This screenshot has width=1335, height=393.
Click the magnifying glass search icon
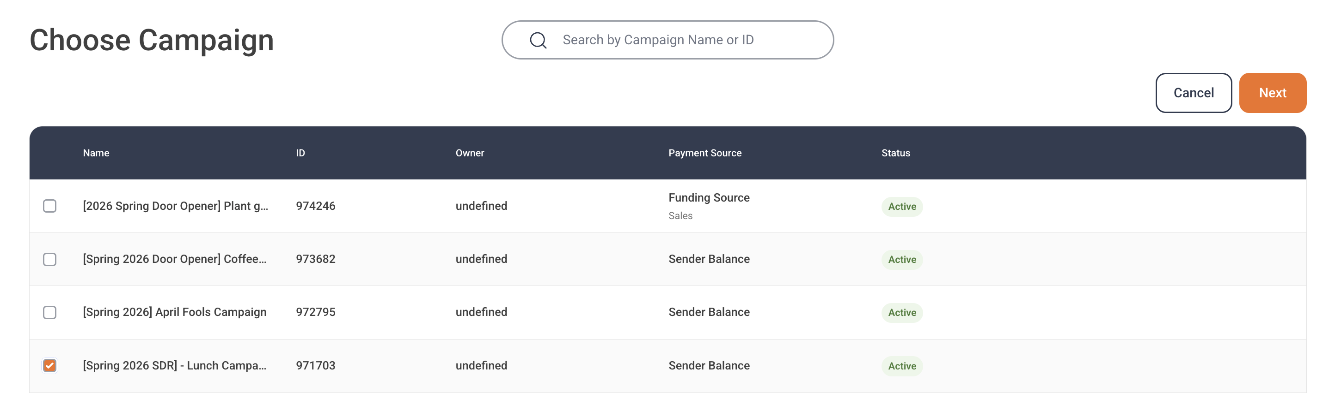(538, 40)
